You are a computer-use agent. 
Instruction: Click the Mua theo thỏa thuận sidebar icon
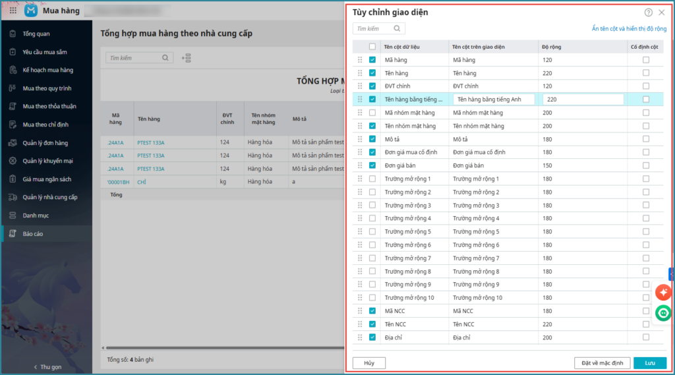click(x=13, y=106)
